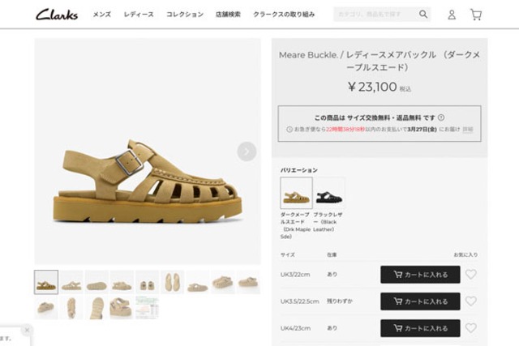Click the help icon beside サイズ交換無料・返品無料
Screen dimensions: 519x346
[x=441, y=117]
